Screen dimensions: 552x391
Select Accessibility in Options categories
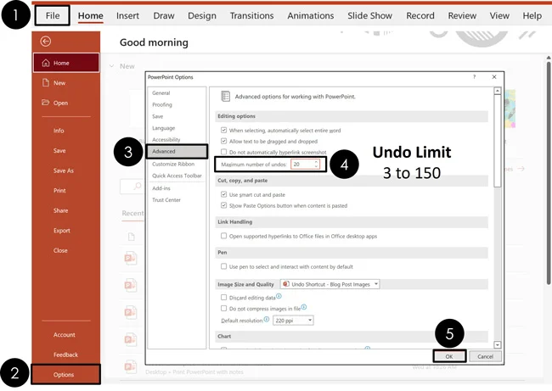coord(166,139)
